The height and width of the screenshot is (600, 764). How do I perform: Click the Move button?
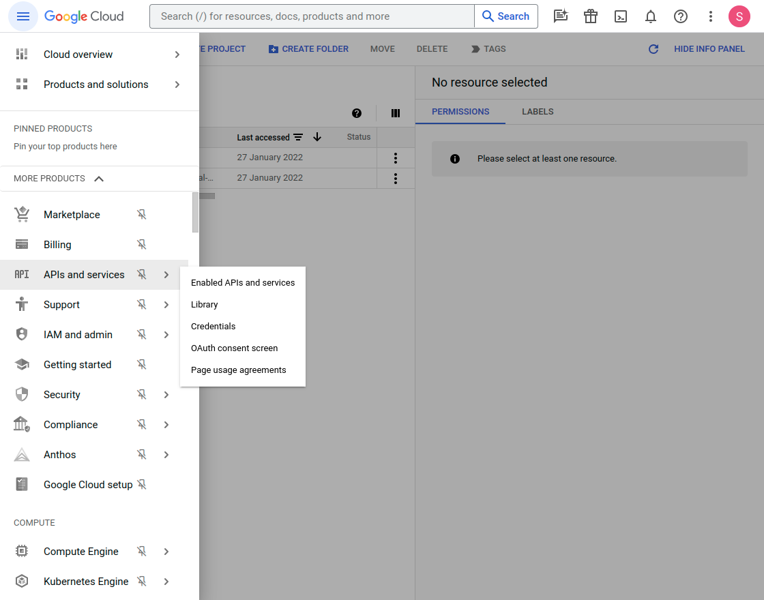(x=383, y=49)
